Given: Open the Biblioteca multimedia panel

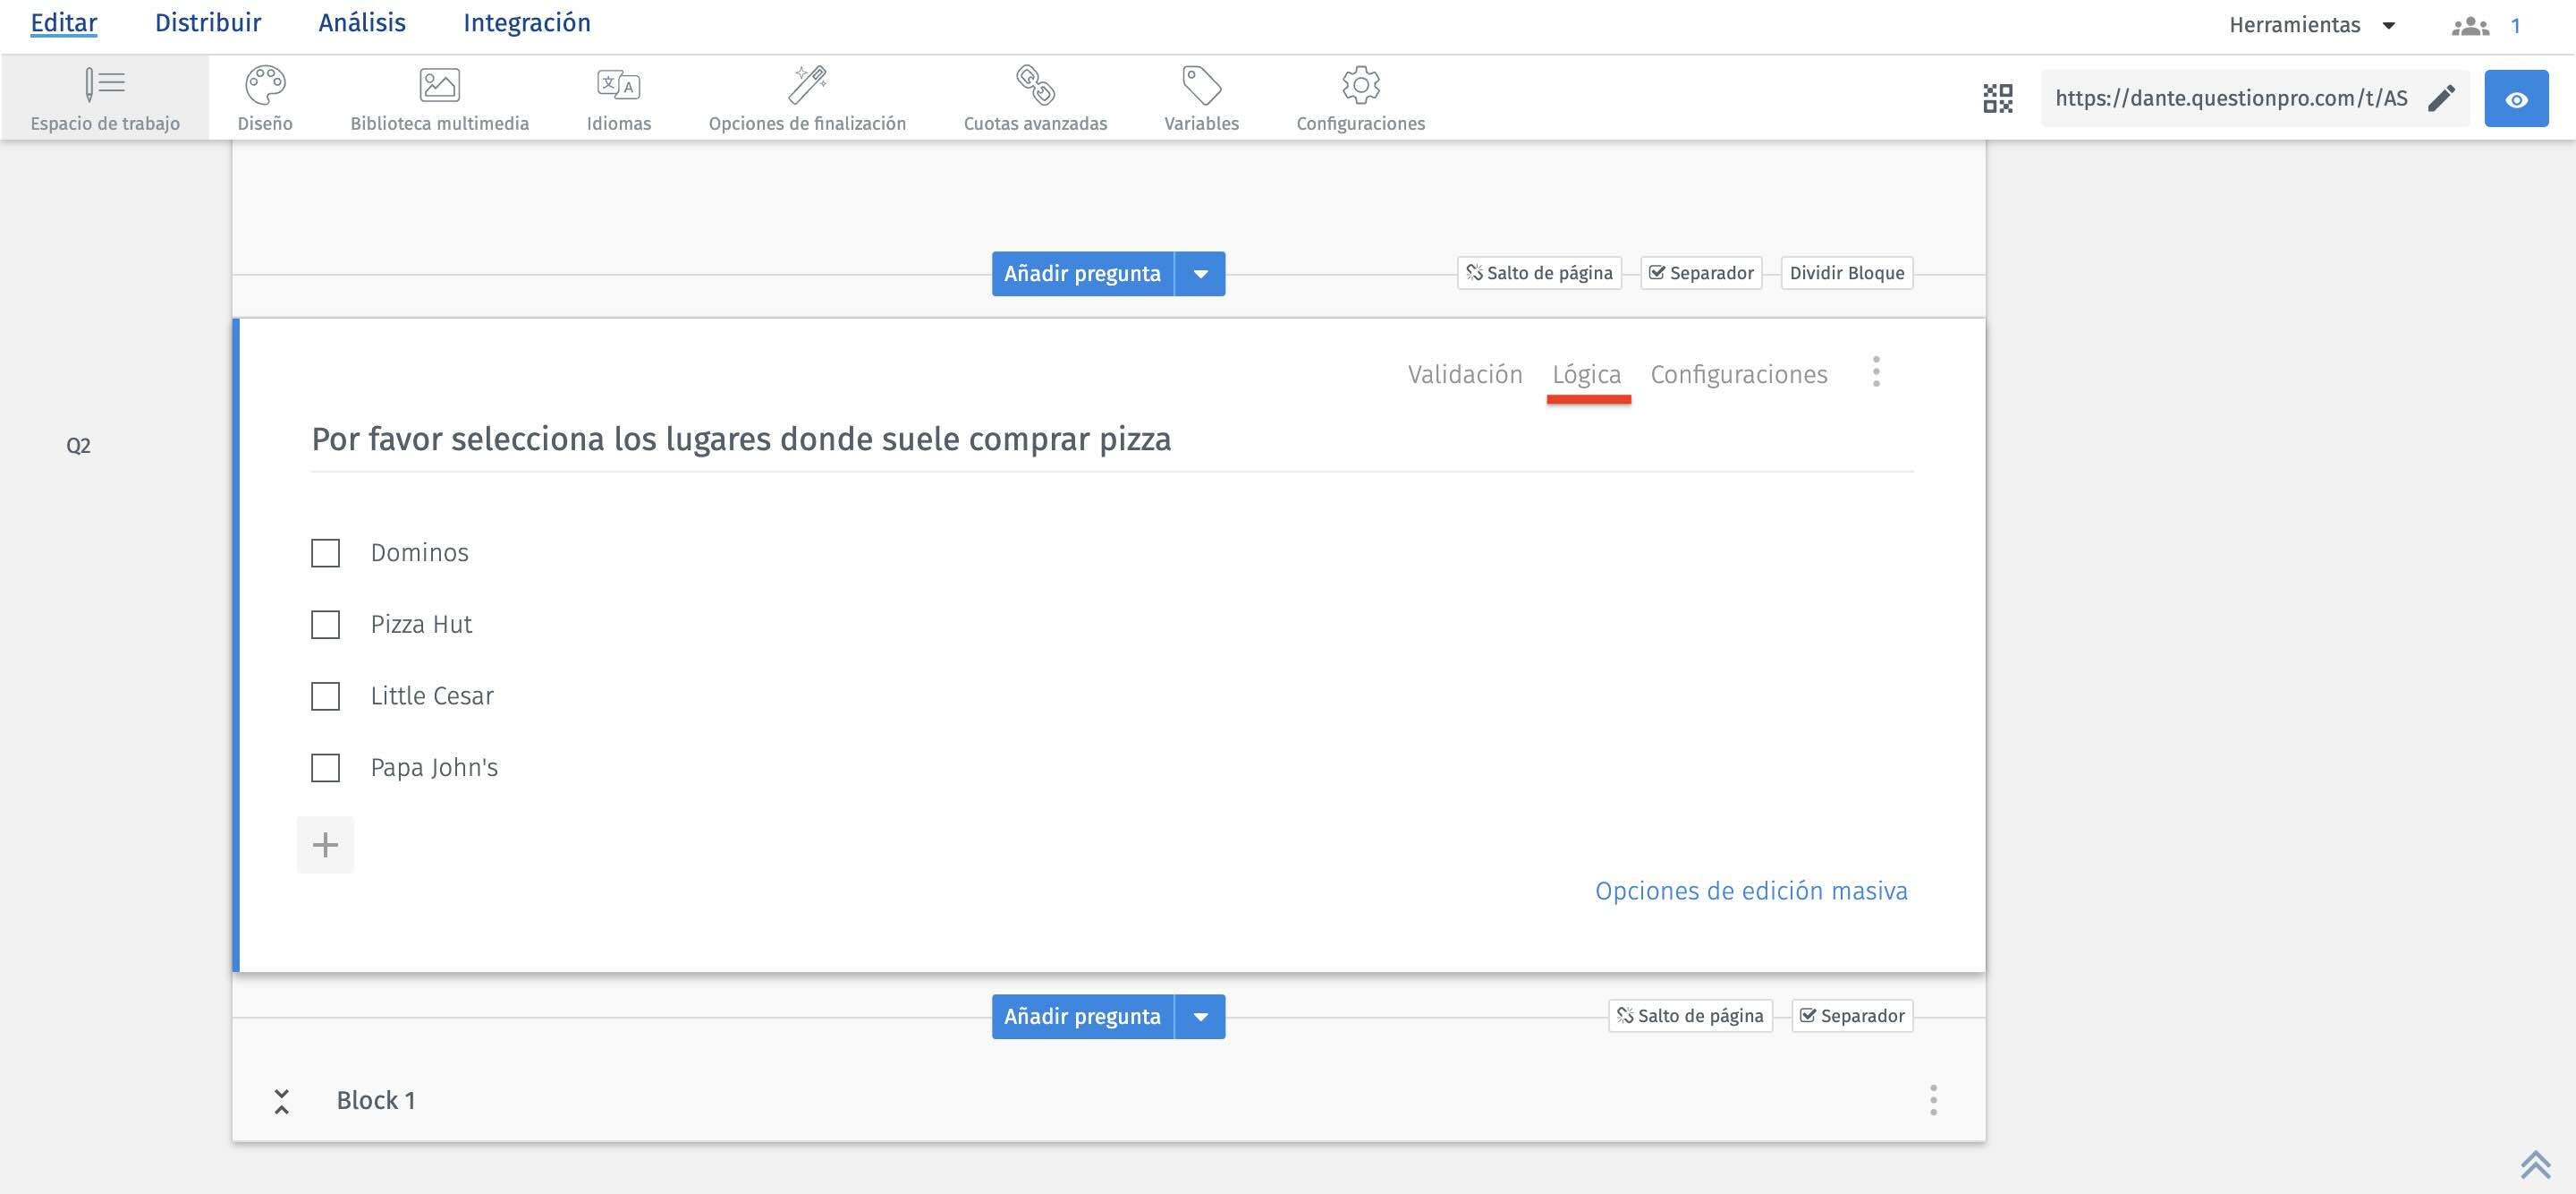Looking at the screenshot, I should tap(440, 95).
